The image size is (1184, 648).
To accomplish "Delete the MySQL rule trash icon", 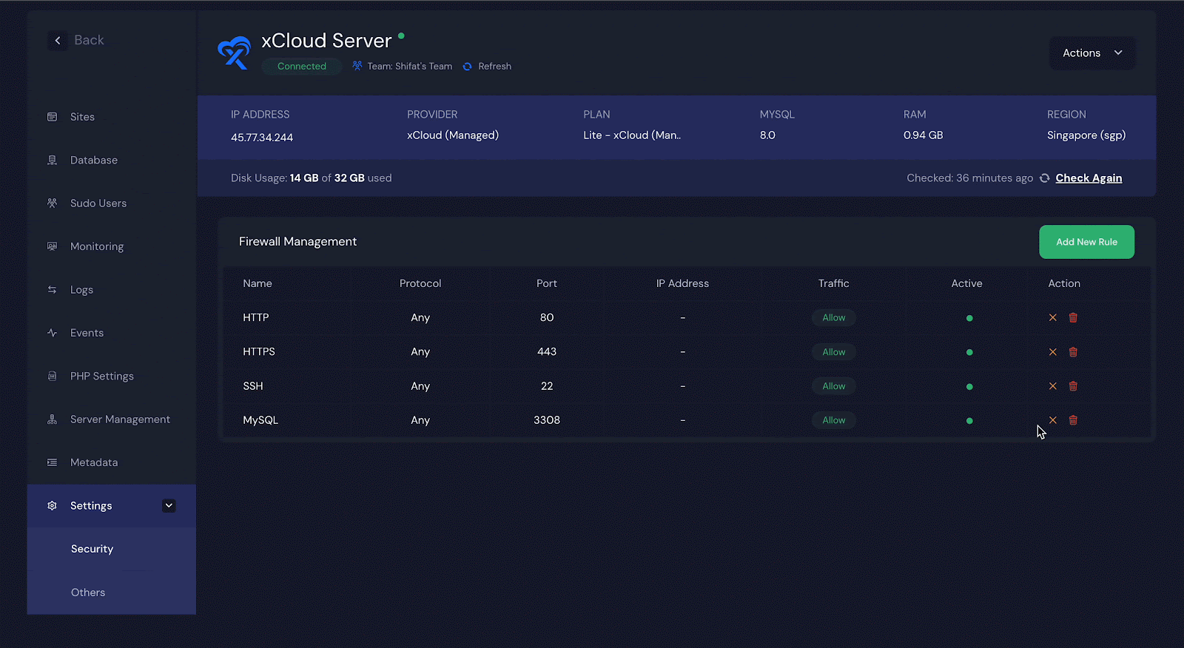I will 1073,420.
